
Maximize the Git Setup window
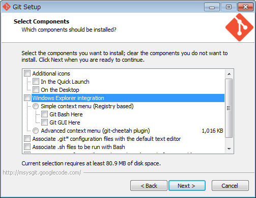coord(229,7)
